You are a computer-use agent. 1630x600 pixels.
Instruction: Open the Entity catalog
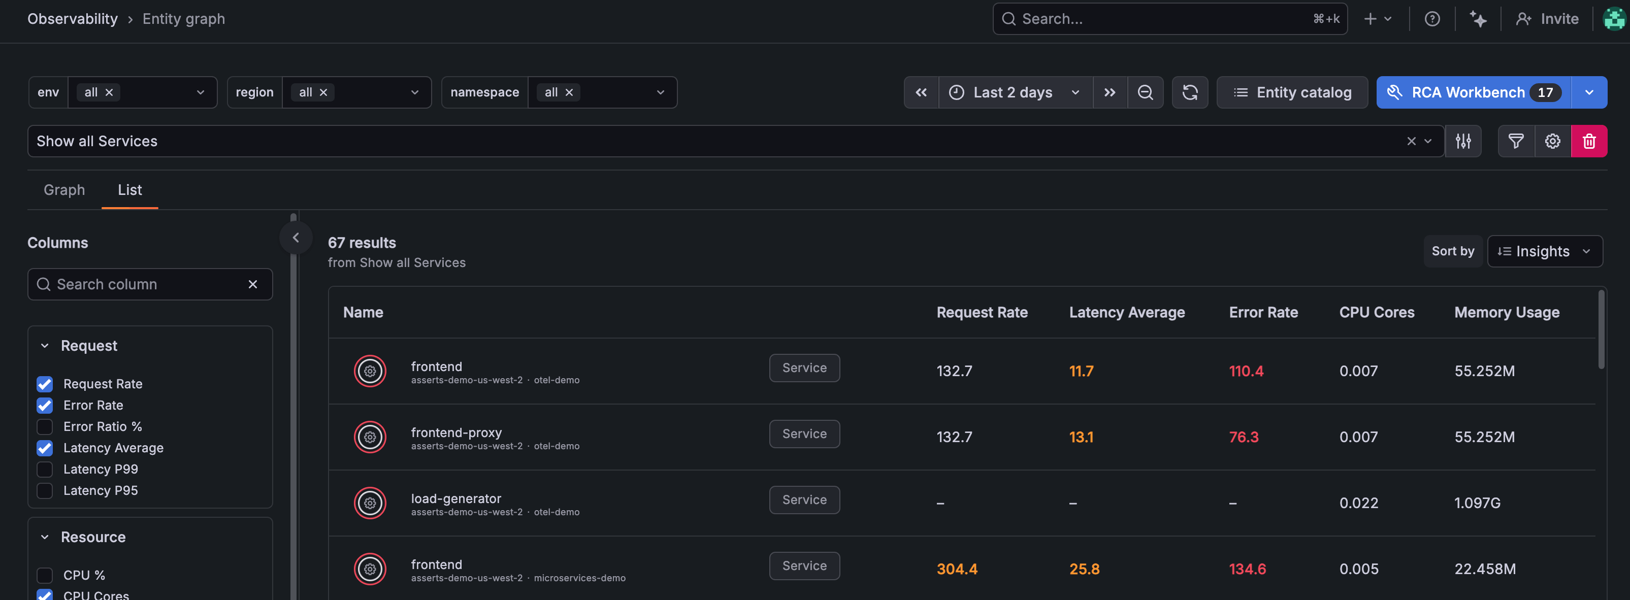click(x=1291, y=92)
